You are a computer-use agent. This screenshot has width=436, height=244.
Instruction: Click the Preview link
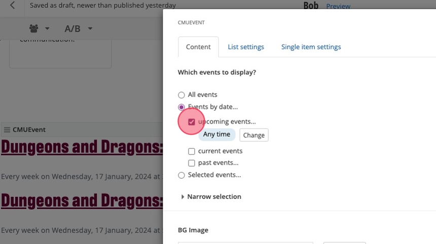pos(338,6)
